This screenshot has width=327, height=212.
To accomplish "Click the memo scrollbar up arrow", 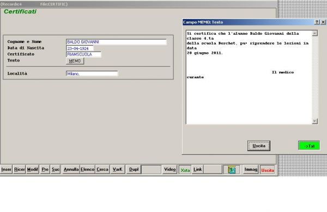I will (314, 33).
